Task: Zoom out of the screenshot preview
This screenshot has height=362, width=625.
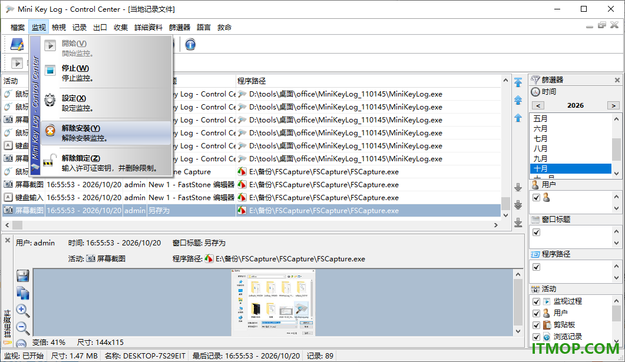Action: (23, 328)
